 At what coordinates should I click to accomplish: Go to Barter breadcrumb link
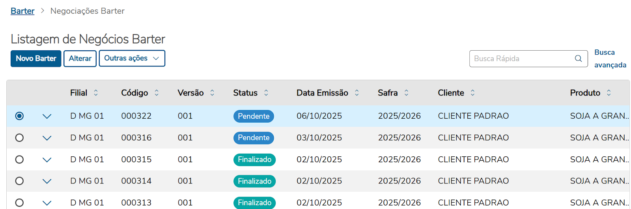(x=22, y=11)
